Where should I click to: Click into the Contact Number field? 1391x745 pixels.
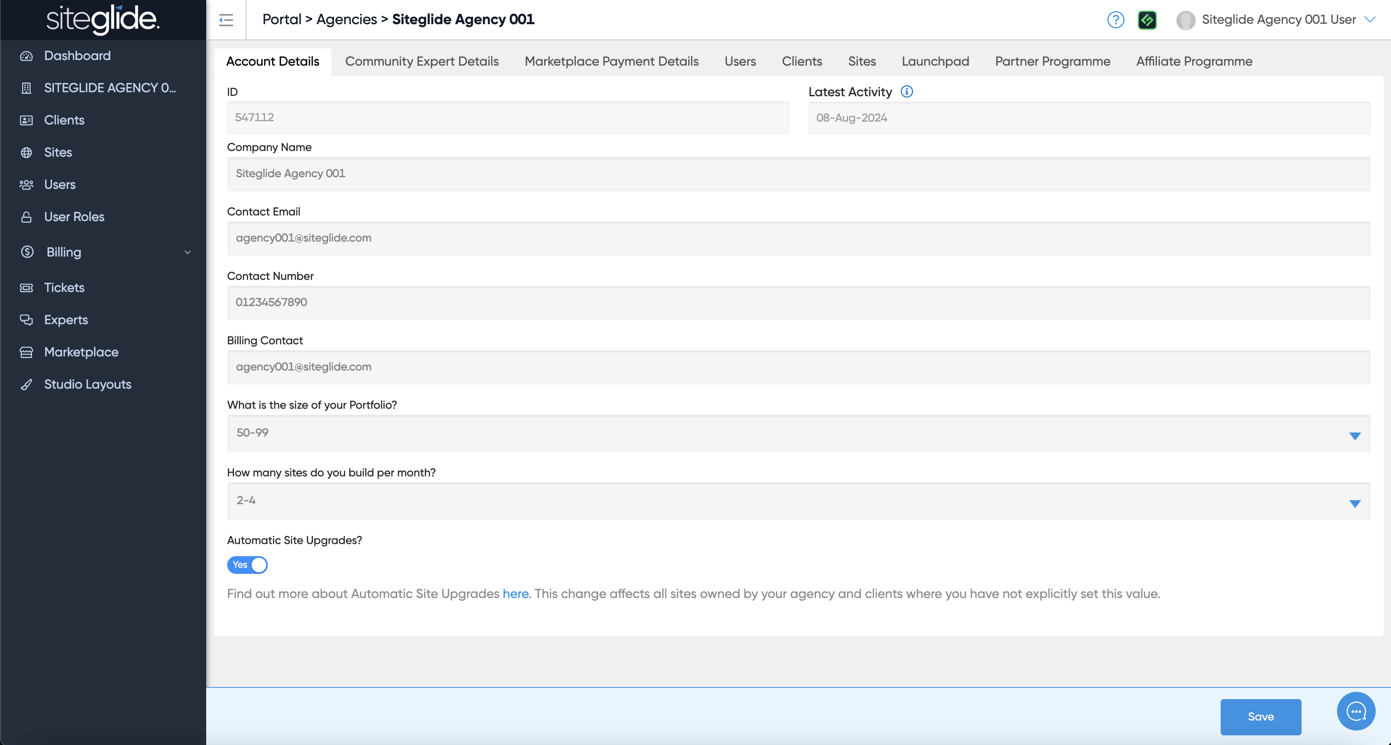point(798,302)
